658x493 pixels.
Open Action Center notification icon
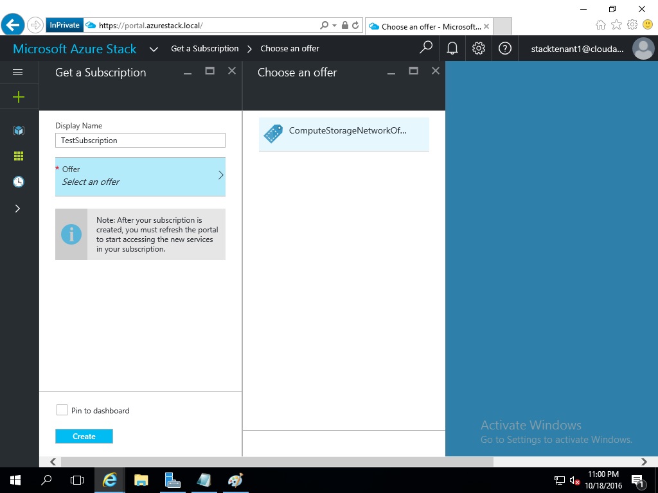click(637, 480)
